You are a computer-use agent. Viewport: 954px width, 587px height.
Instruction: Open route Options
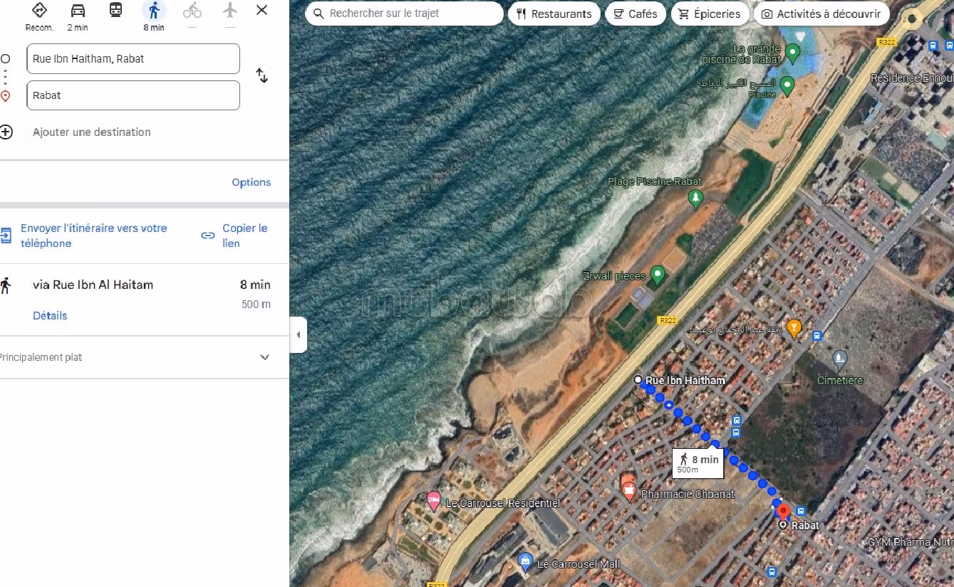click(252, 182)
